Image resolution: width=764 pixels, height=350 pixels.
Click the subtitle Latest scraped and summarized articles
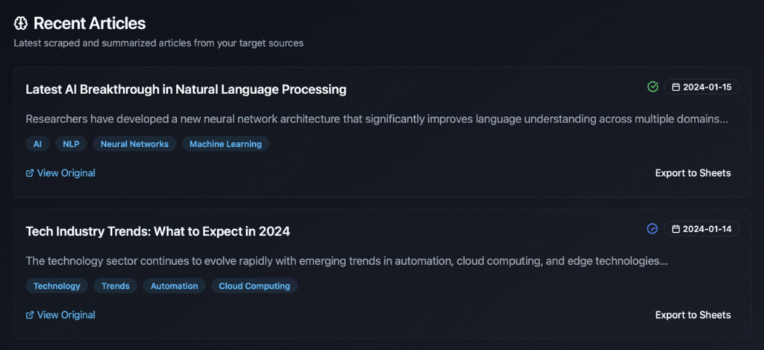tap(158, 43)
